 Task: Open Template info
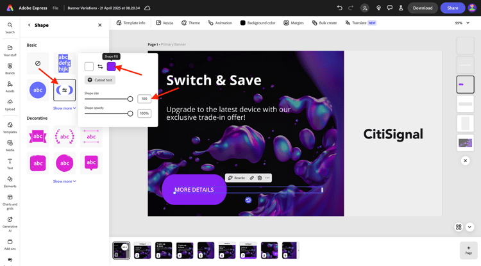pyautogui.click(x=131, y=23)
